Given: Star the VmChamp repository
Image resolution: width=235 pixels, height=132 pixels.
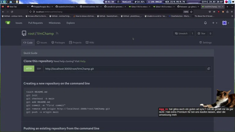Looking at the screenshot, I should [201, 33].
